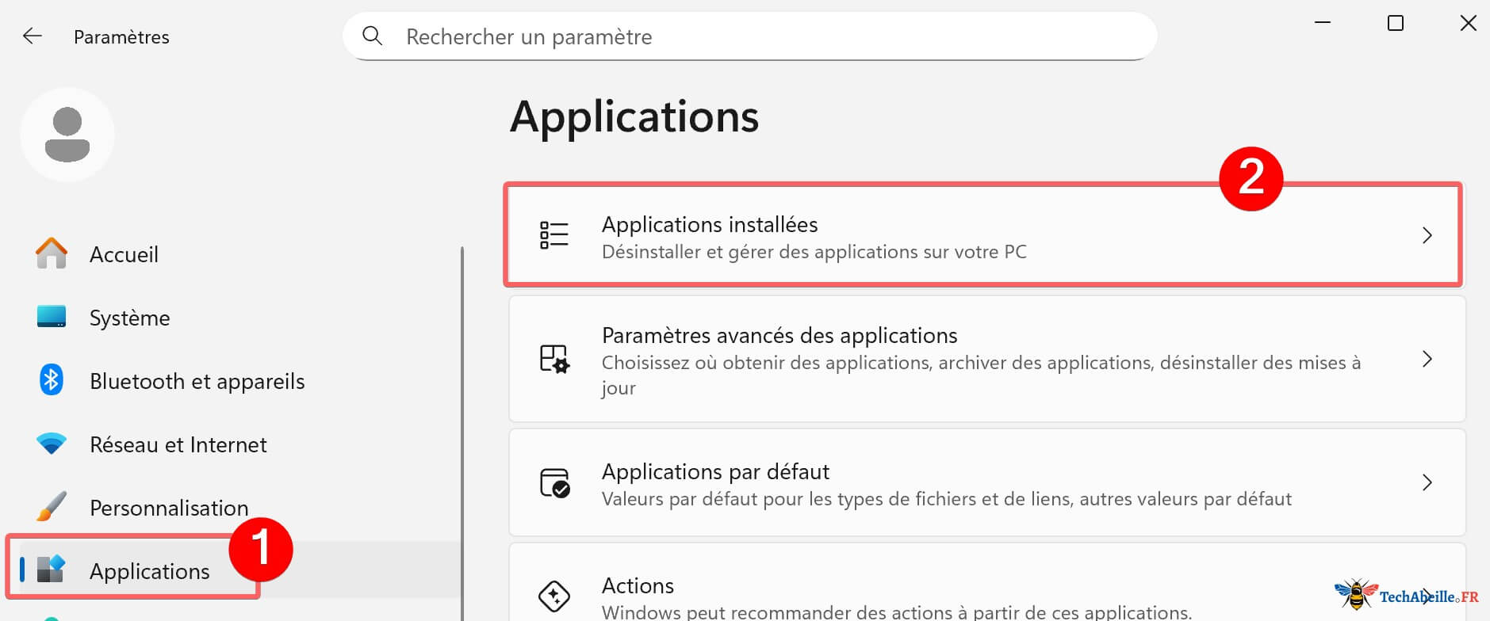Click 'Windows peut recommander des actions' text
Viewport: 1490px width, 621px height.
point(897,612)
